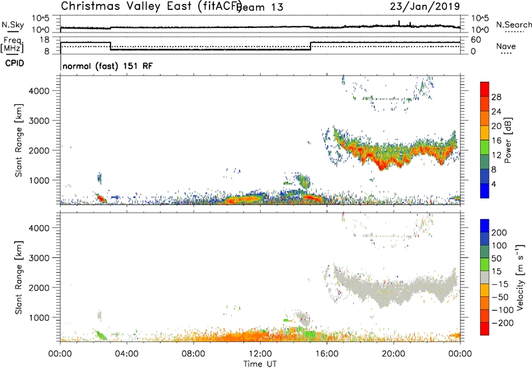Click the yellow segment of the Power color bar
532x368 pixels.
coord(485,132)
